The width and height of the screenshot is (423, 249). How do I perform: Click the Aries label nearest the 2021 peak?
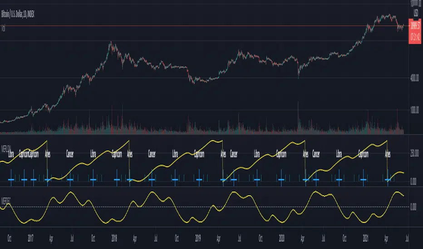click(x=388, y=154)
